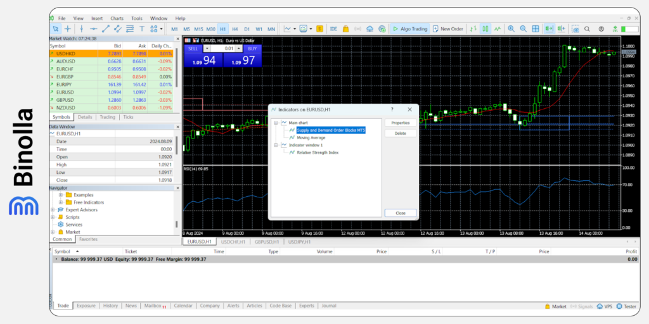Open the templates dropdown arrow
Viewport: 649px width, 324px height.
click(x=311, y=29)
